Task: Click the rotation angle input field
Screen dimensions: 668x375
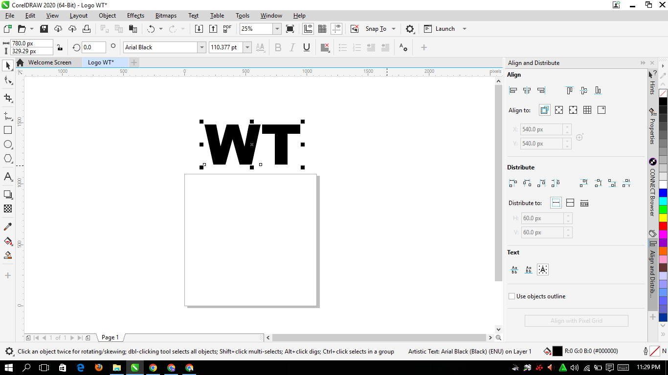Action: point(93,47)
